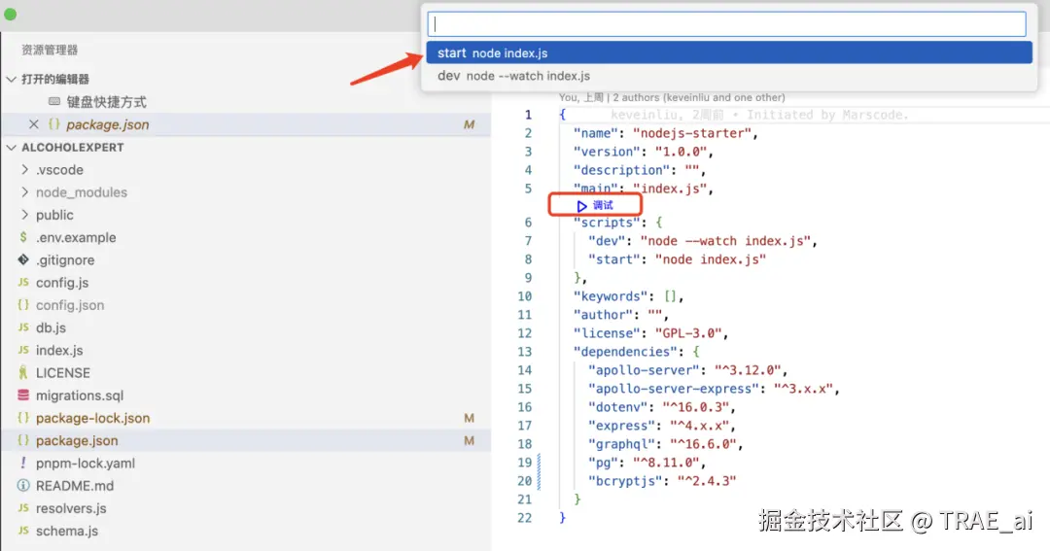Click the info icon beside README.md

23,485
